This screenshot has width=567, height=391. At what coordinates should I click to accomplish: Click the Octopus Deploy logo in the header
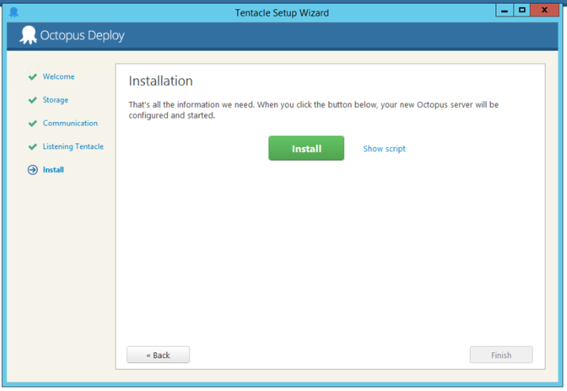pos(72,35)
